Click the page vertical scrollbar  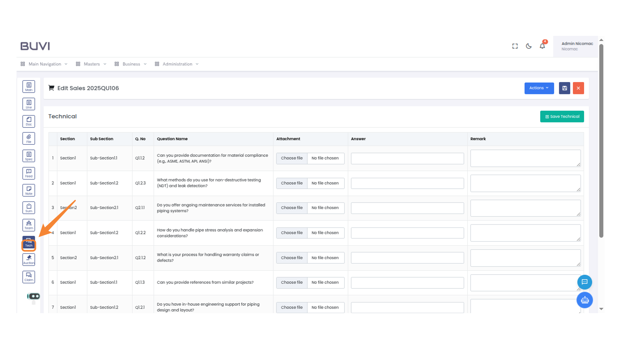pyautogui.click(x=601, y=141)
